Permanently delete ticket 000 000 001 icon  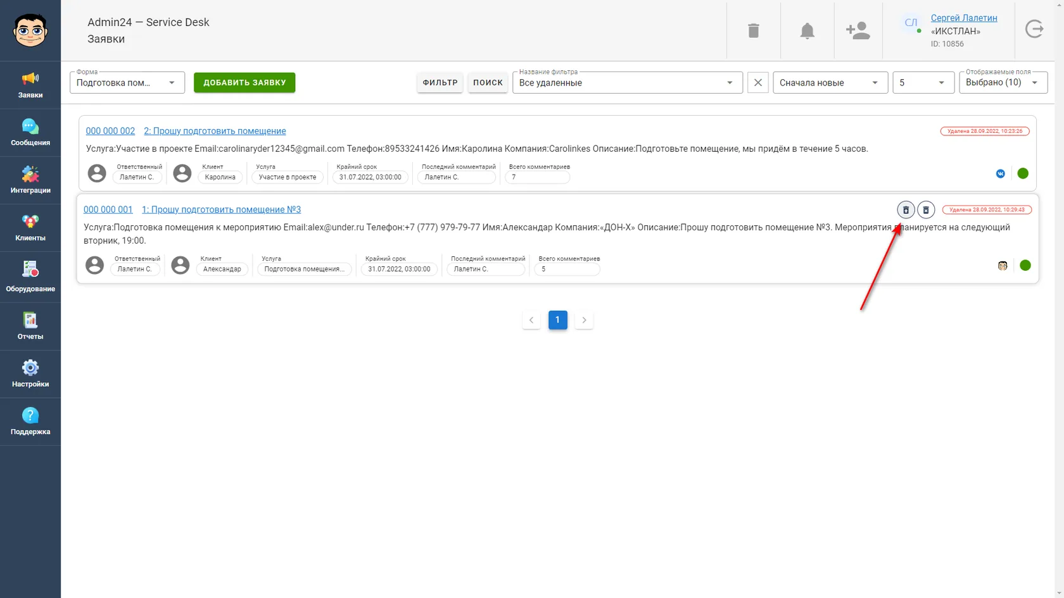[926, 209]
